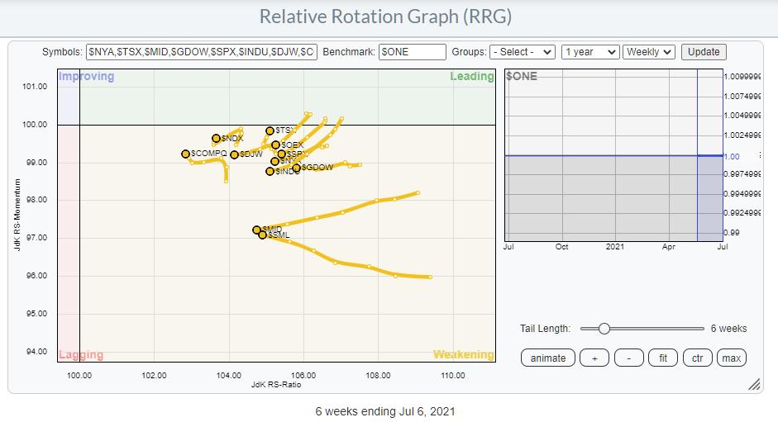Open the Groups select dropdown
Viewport: 778px width, 422px height.
coord(522,51)
